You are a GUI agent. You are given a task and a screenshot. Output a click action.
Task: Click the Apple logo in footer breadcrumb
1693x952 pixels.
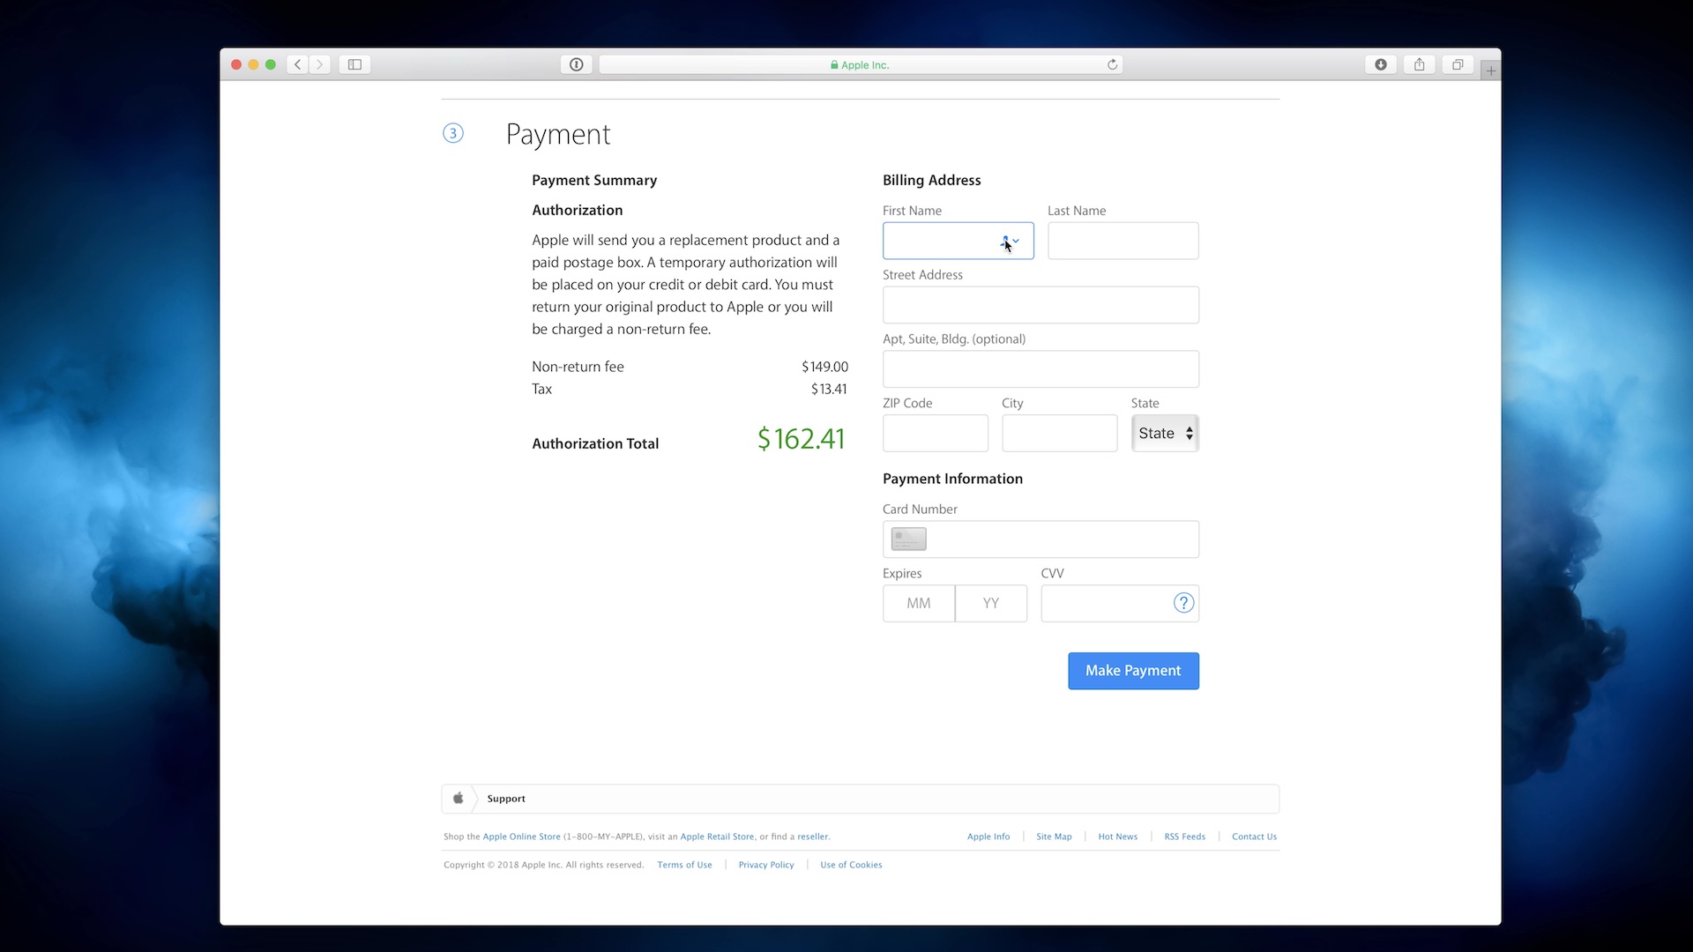point(458,799)
